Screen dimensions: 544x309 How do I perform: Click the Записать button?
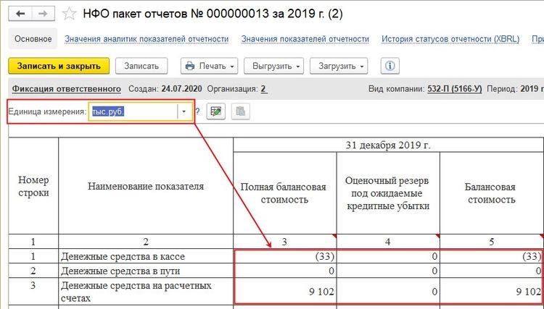pyautogui.click(x=141, y=66)
